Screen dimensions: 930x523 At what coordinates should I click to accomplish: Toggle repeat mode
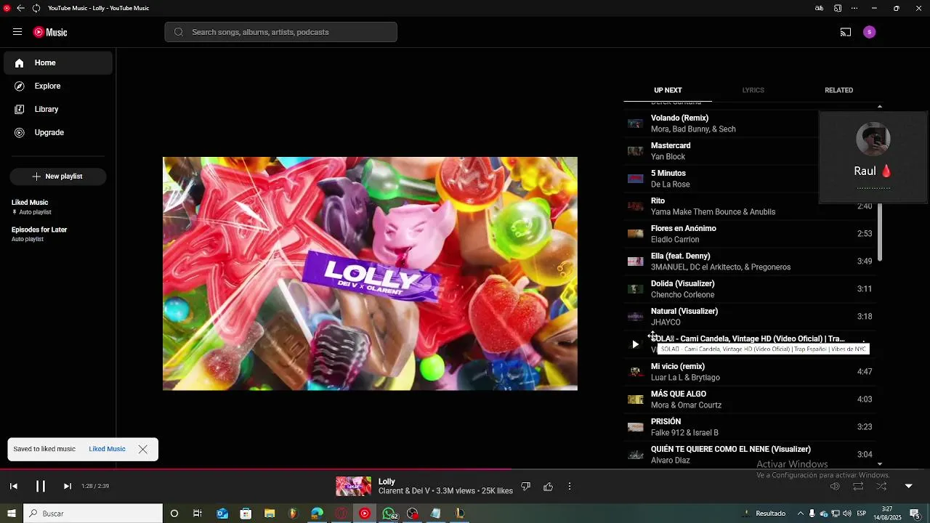point(858,486)
